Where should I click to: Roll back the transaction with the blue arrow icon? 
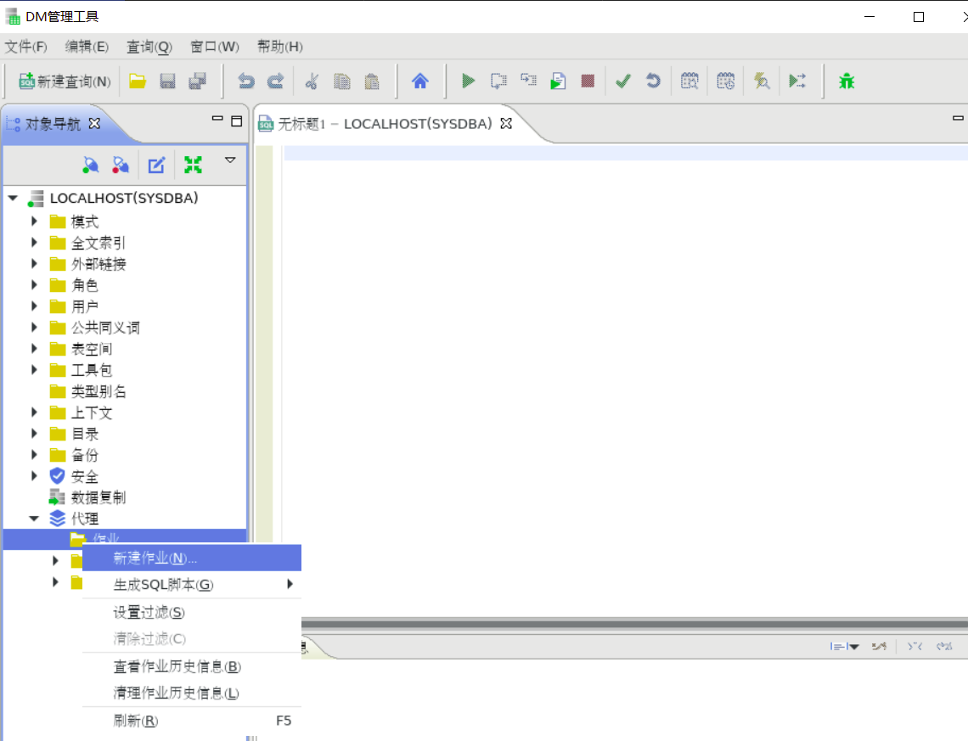652,81
